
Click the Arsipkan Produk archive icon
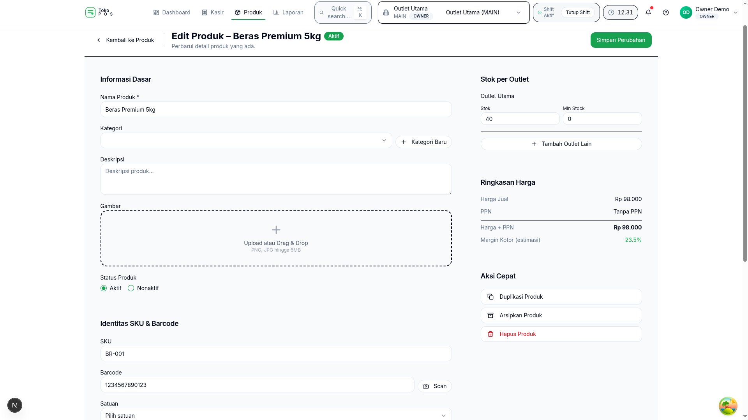point(490,315)
